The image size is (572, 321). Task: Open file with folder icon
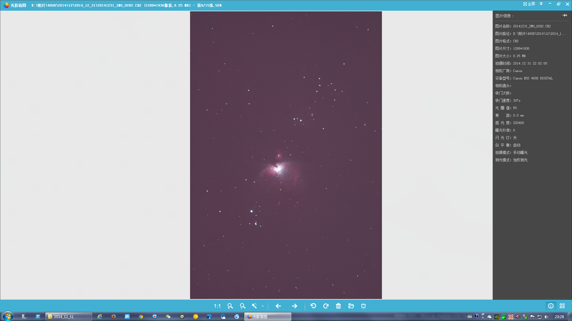click(x=351, y=306)
